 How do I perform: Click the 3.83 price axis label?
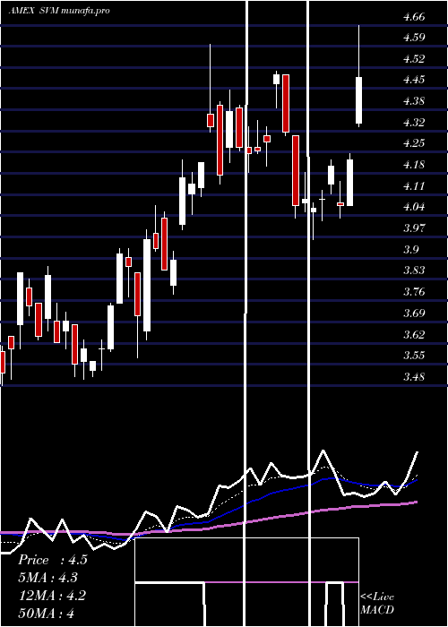point(414,271)
